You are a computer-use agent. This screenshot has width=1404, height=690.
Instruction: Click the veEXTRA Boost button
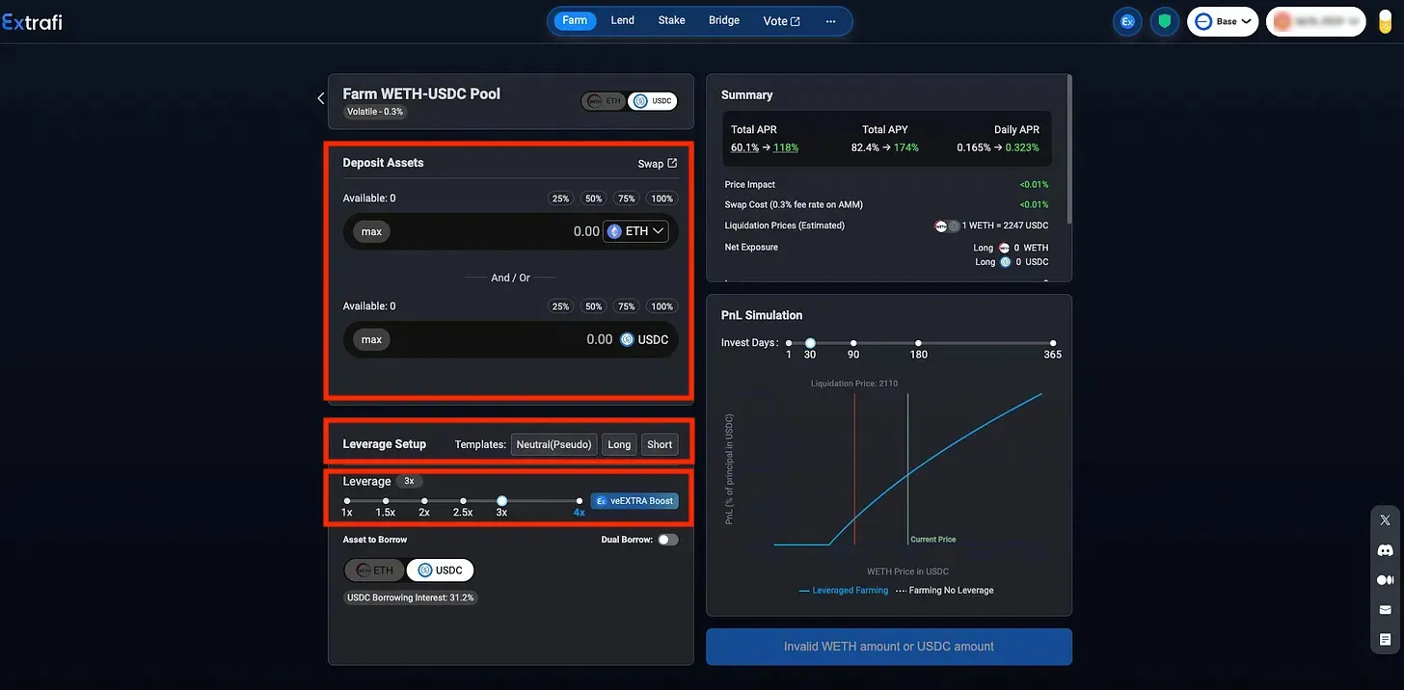tap(634, 501)
